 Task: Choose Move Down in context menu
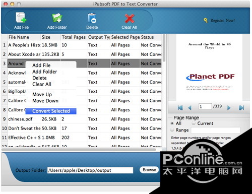[51, 101]
